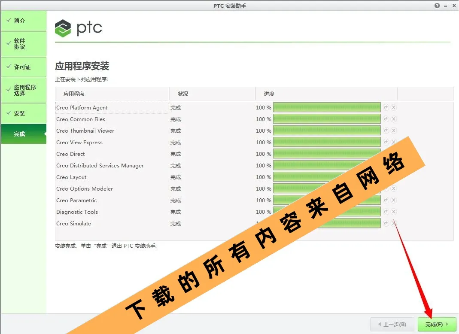Screen dimensions: 459x334
Task: Click the Creo Thumbnail Viewer progress bar
Action: point(327,131)
